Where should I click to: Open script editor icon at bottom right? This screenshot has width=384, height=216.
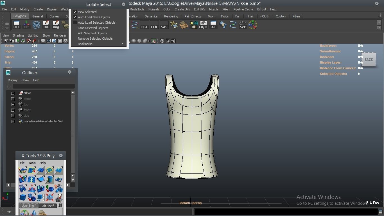coord(380,212)
